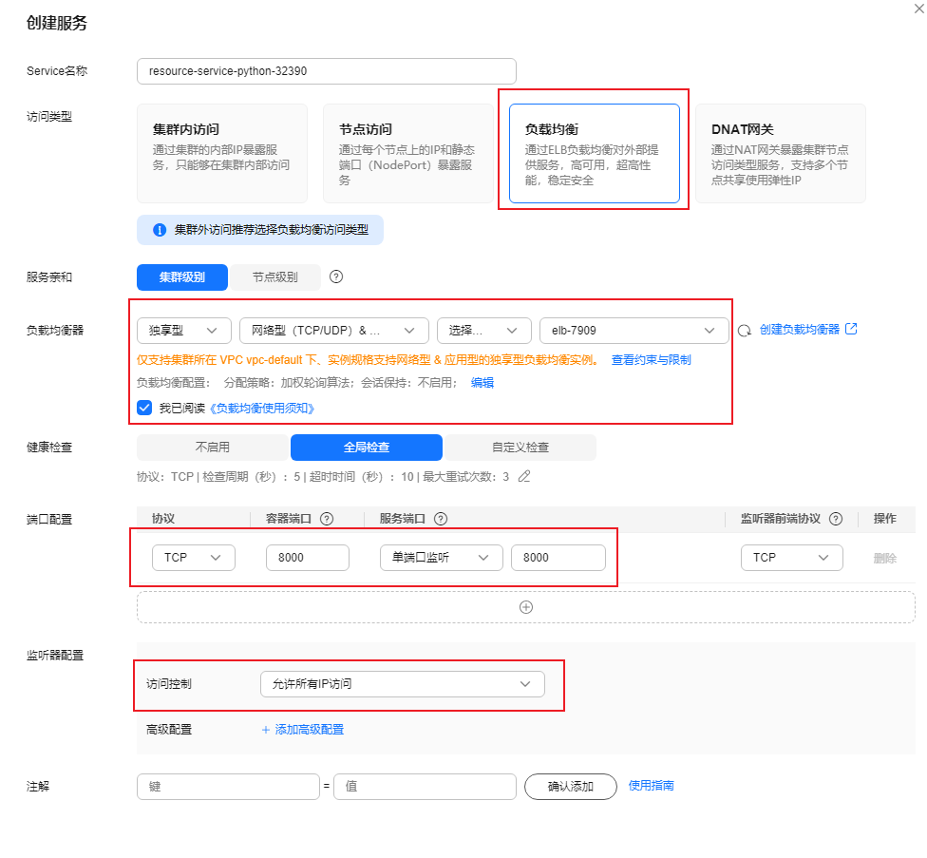Refresh the load balancer list
927x858 pixels.
pos(745,331)
